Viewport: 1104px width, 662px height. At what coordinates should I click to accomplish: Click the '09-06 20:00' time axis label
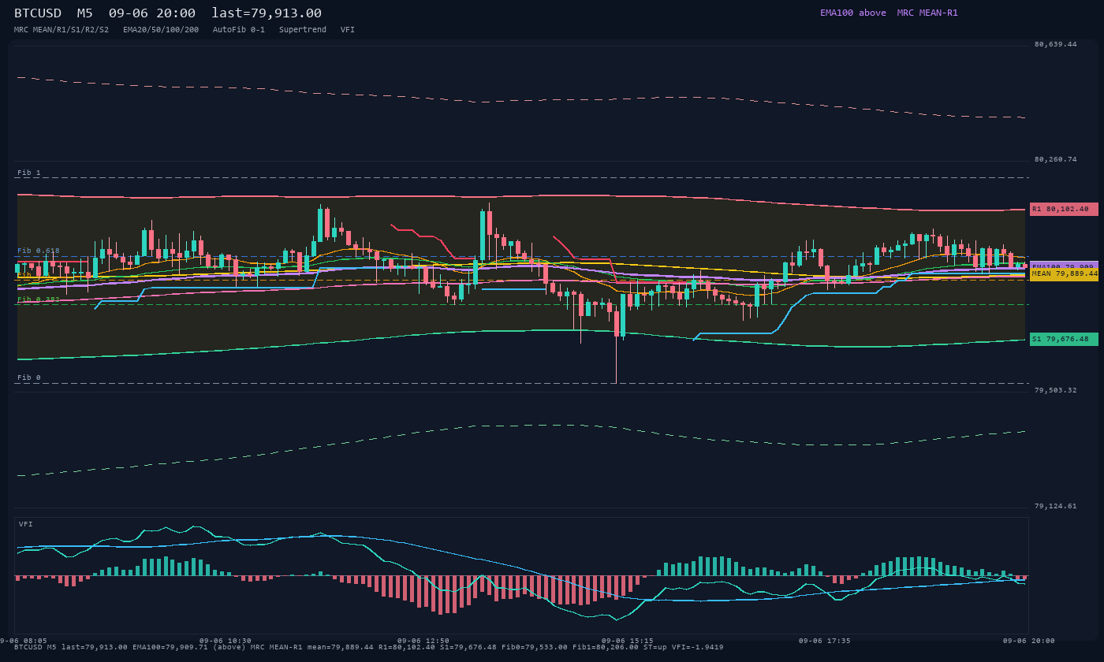coord(1029,641)
